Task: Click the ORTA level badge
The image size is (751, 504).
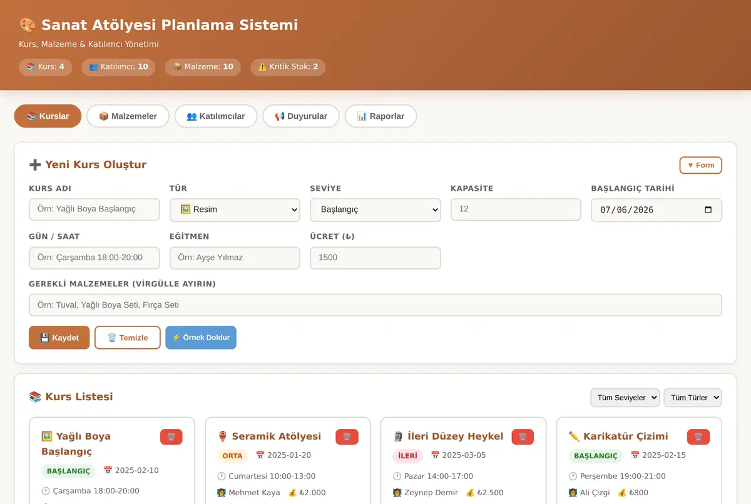Action: click(233, 456)
